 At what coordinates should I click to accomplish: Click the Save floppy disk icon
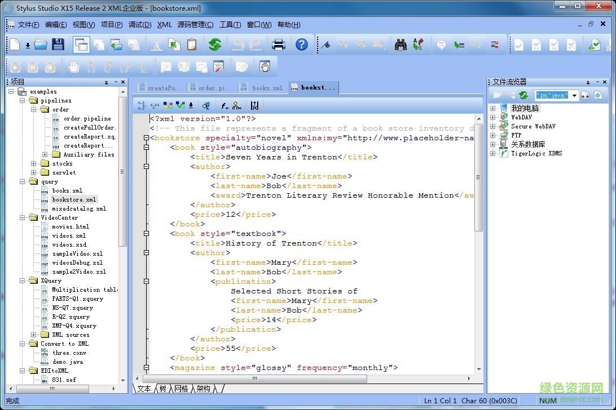click(58, 45)
